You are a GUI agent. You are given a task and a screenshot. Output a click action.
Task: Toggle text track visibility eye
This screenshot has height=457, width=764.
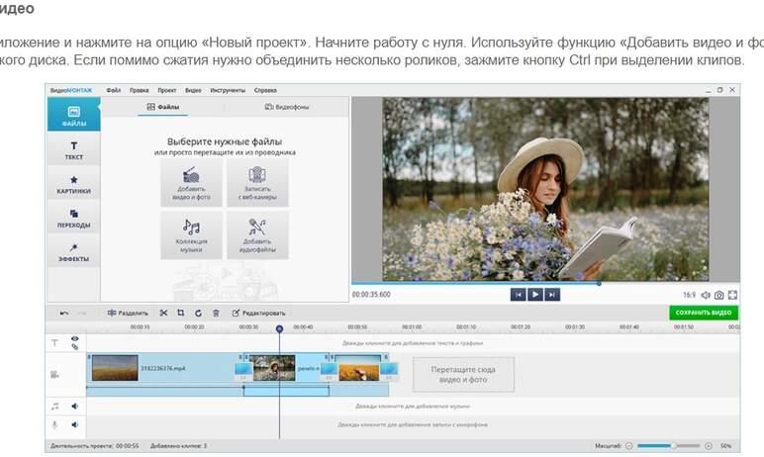[x=74, y=338]
